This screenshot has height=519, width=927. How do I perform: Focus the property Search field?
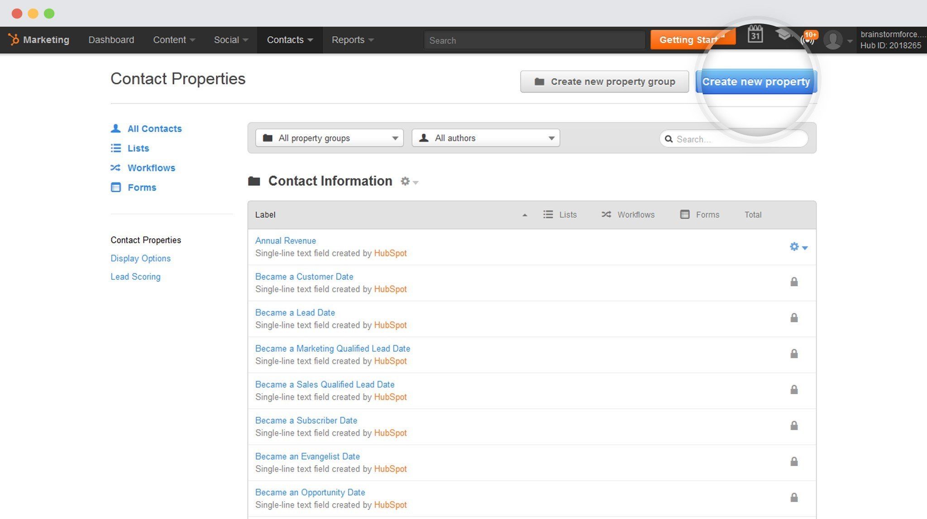733,139
